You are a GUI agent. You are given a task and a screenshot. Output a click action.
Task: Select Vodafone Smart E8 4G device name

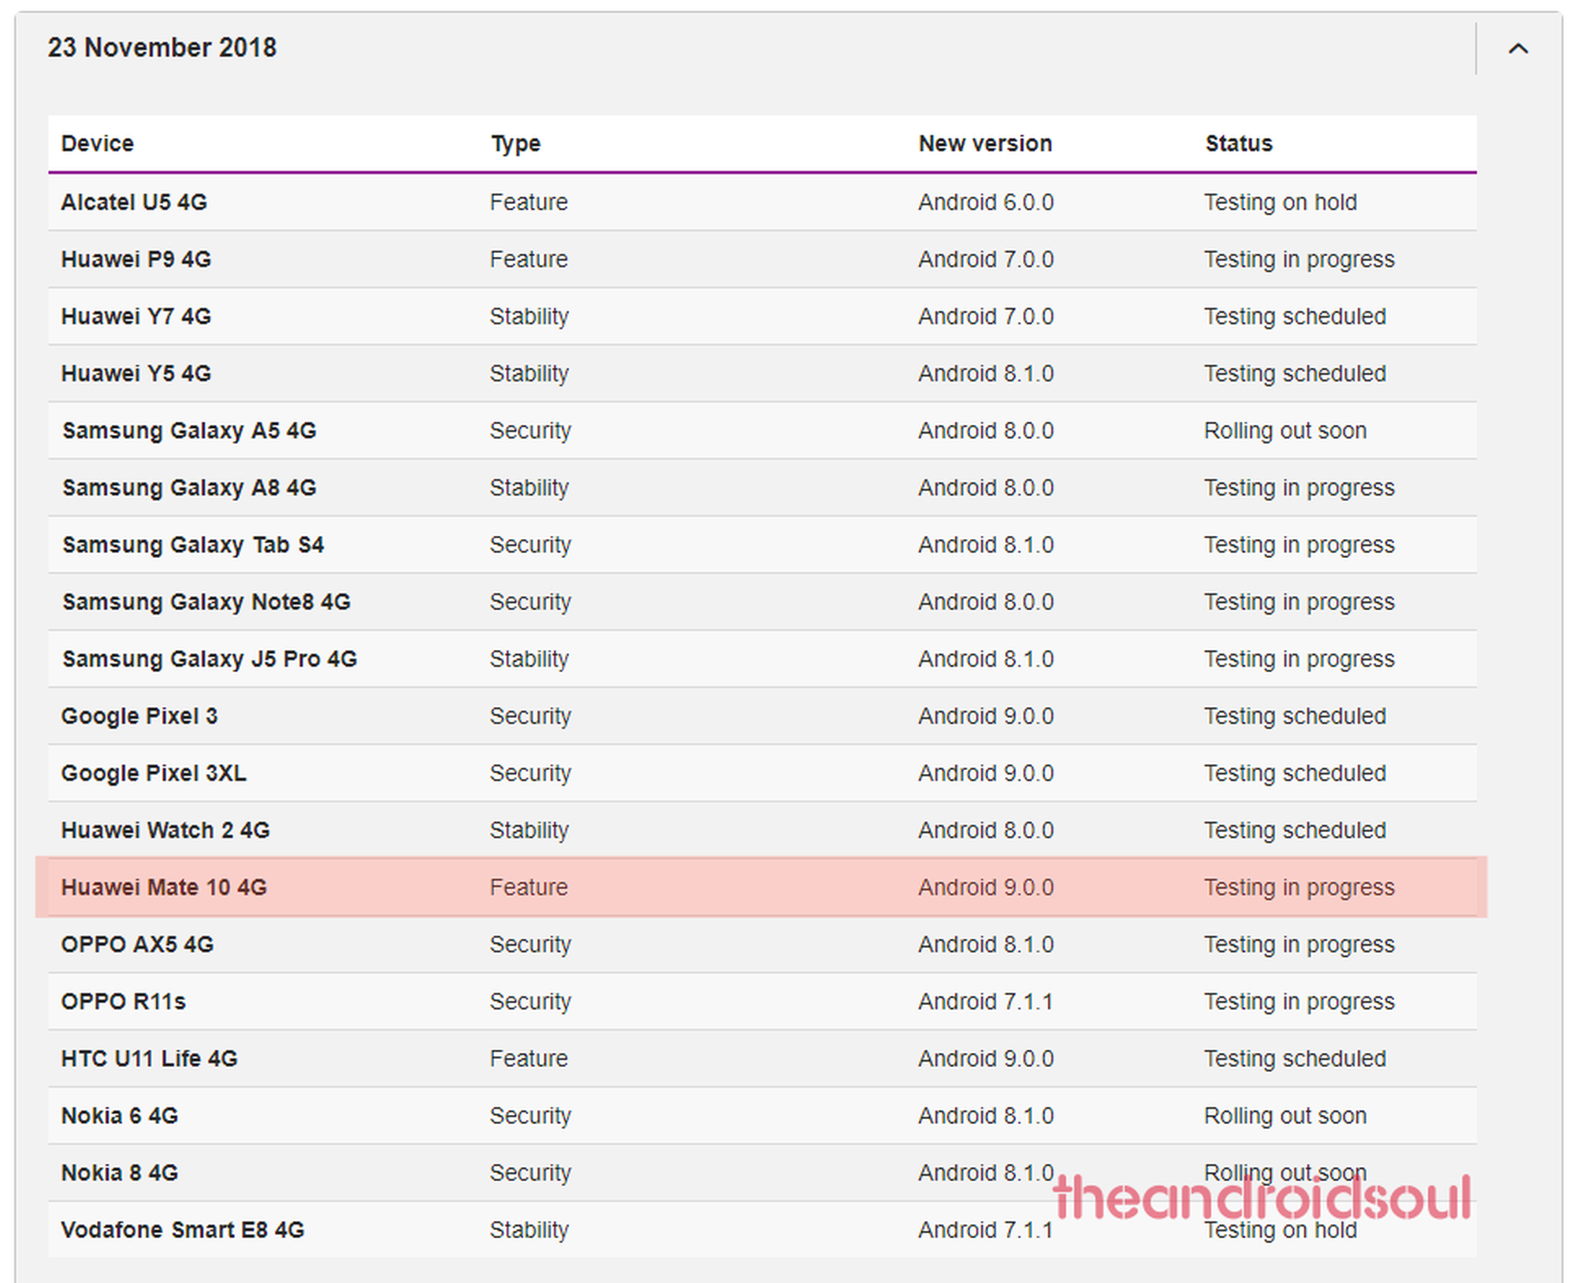[183, 1230]
